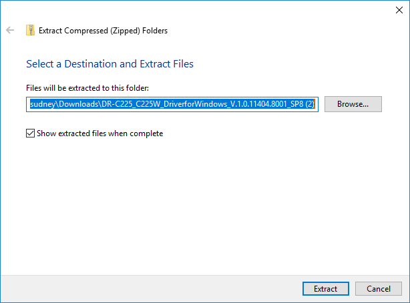Click the 'Extract Compressed (Zipped) Folders' title text
The image size is (410, 303).
[103, 31]
